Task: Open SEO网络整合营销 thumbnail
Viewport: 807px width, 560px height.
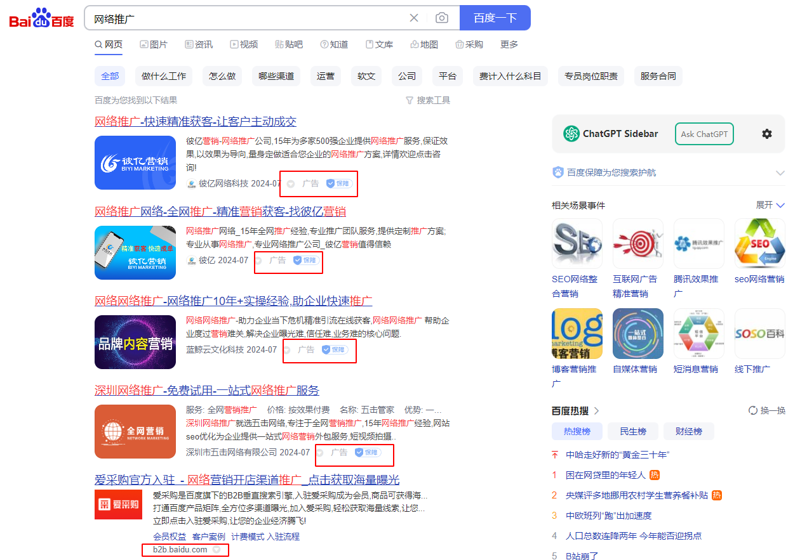Action: click(x=577, y=244)
